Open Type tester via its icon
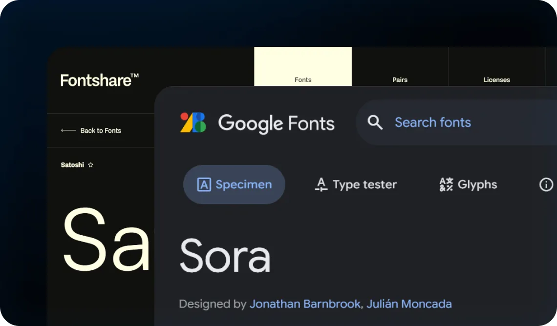 coord(320,184)
